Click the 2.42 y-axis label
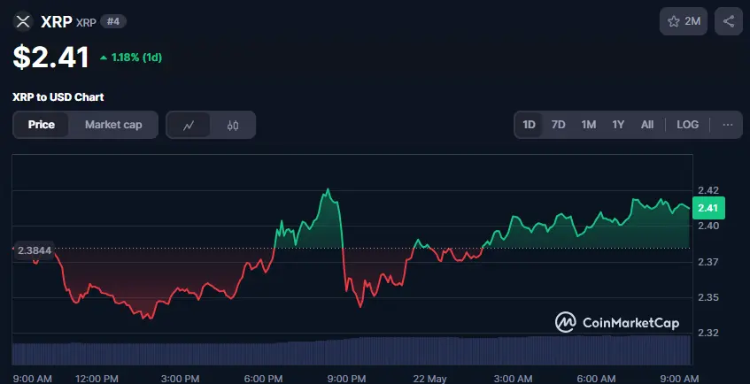 click(707, 190)
